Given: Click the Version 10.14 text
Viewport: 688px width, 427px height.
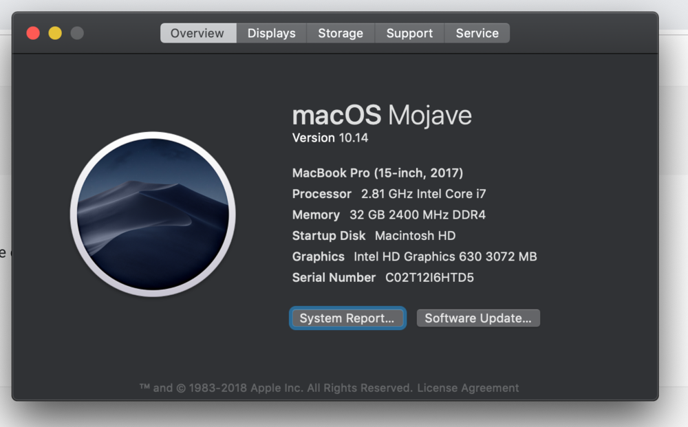Looking at the screenshot, I should 330,138.
